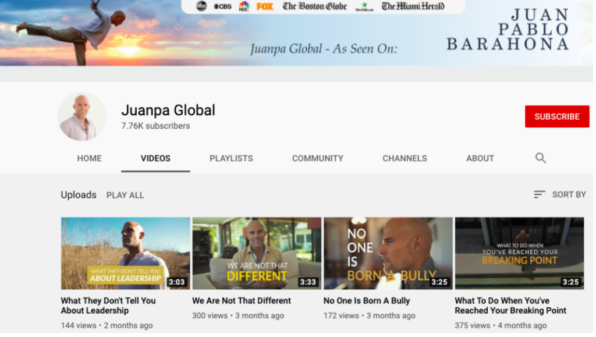
Task: Open the 'Breaking Point' video thumbnail
Action: [519, 253]
